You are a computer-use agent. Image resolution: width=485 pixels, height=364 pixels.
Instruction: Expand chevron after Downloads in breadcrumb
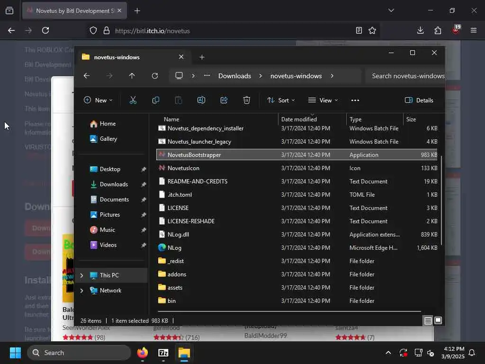click(x=260, y=76)
